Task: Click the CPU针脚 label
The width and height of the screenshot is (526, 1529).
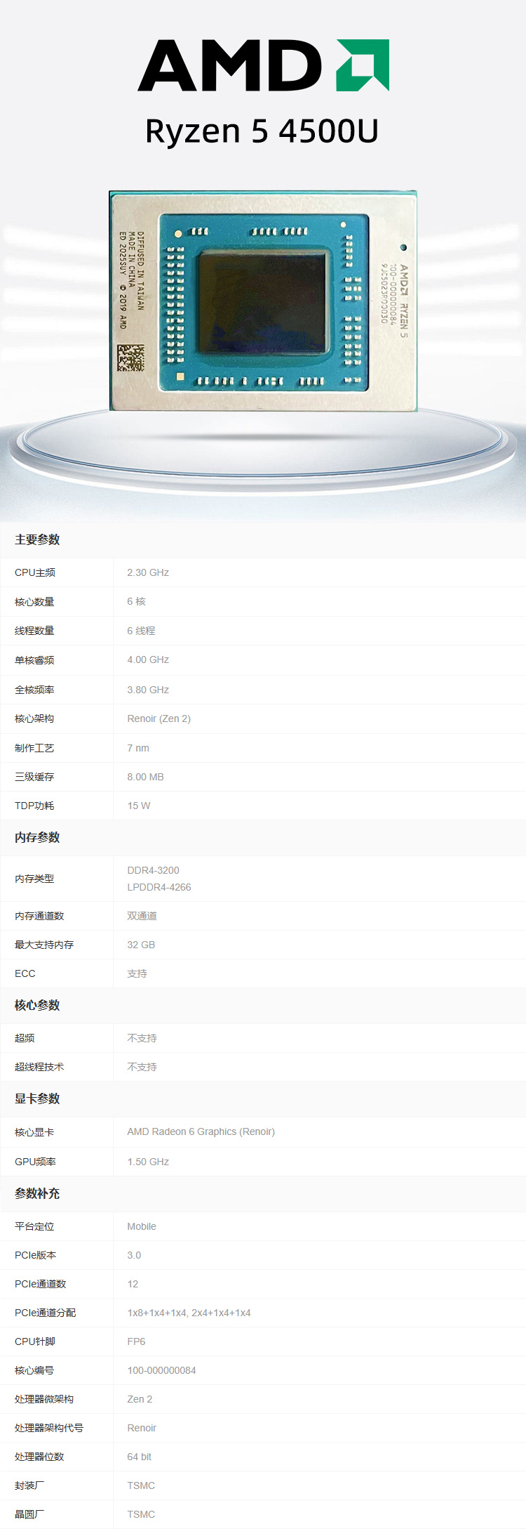Action: click(34, 1341)
